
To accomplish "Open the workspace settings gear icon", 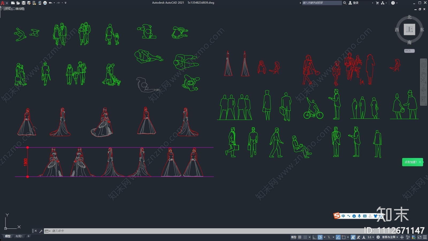I will click(378, 237).
